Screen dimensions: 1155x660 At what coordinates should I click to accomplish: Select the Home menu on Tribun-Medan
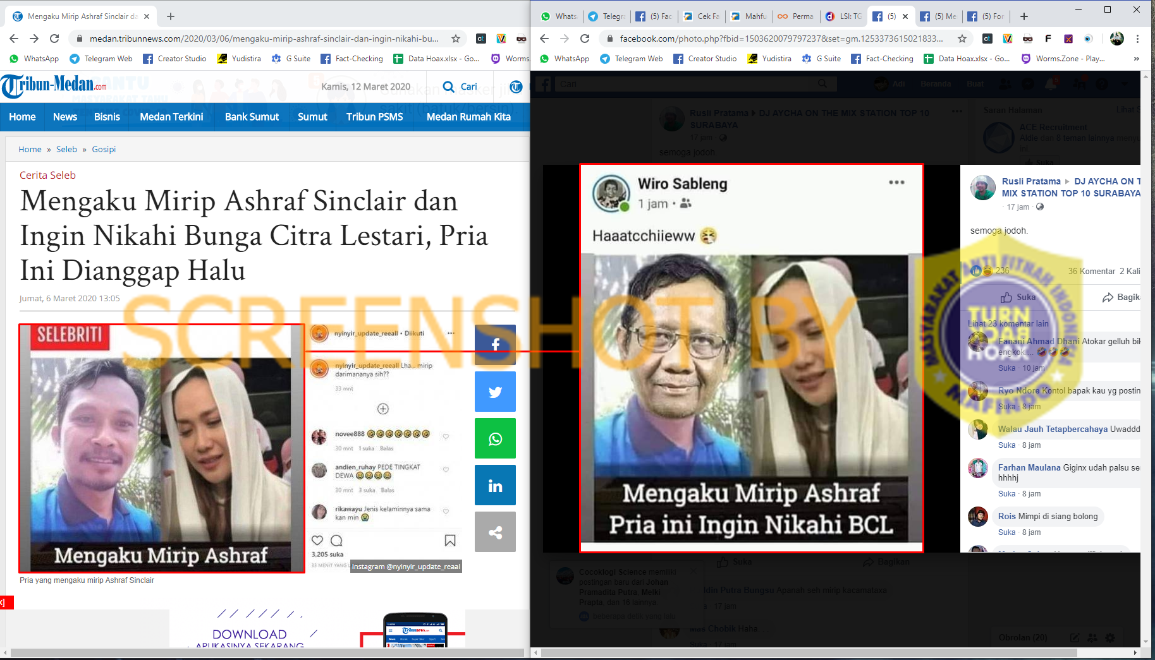click(x=22, y=117)
